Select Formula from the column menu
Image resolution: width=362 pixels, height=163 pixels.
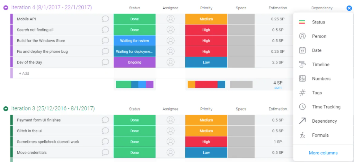tap(320, 135)
